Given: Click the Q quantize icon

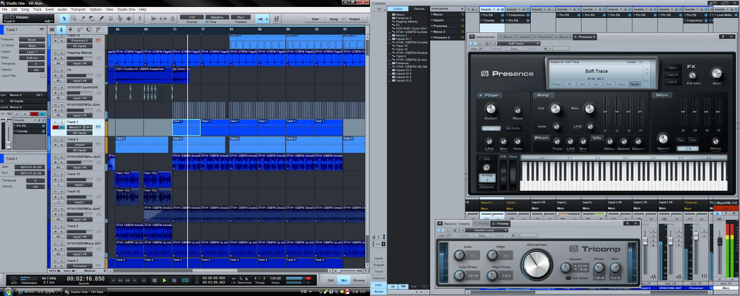Looking at the screenshot, I should [172, 18].
